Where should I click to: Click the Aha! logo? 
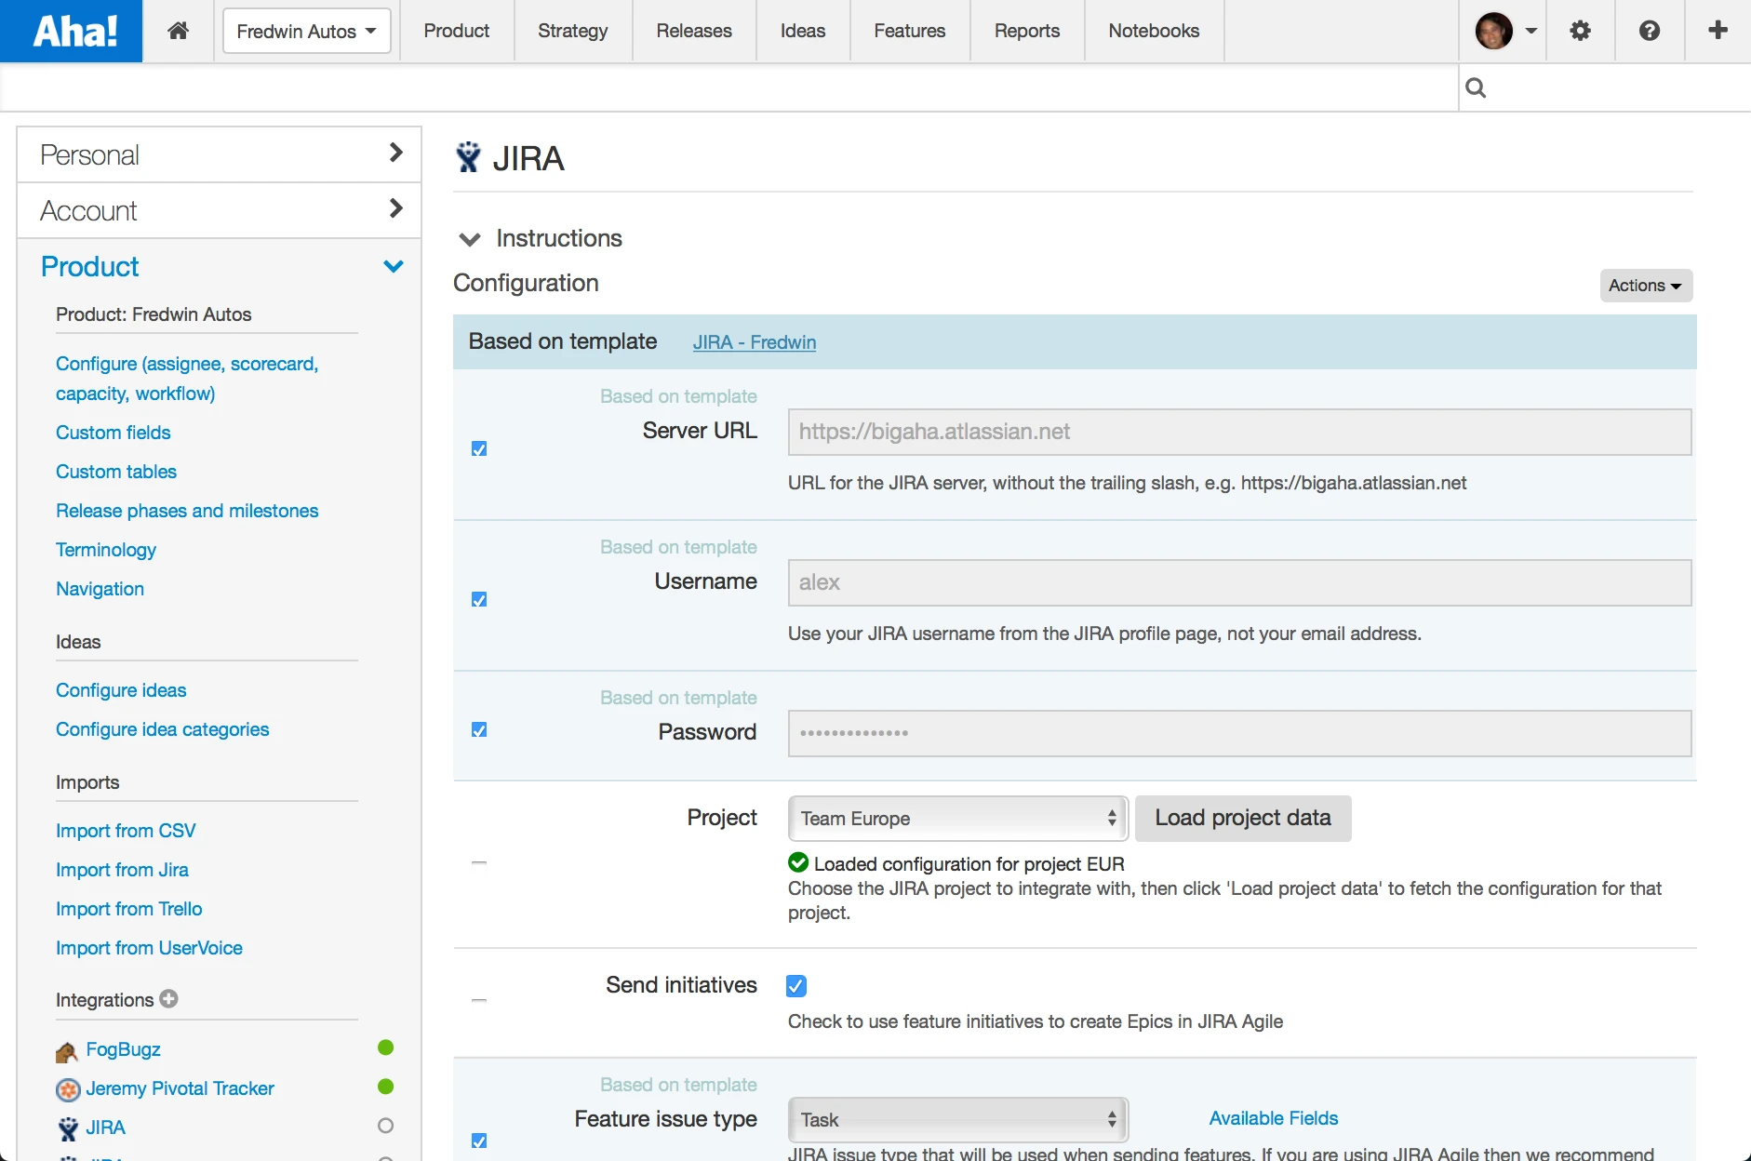tap(72, 31)
